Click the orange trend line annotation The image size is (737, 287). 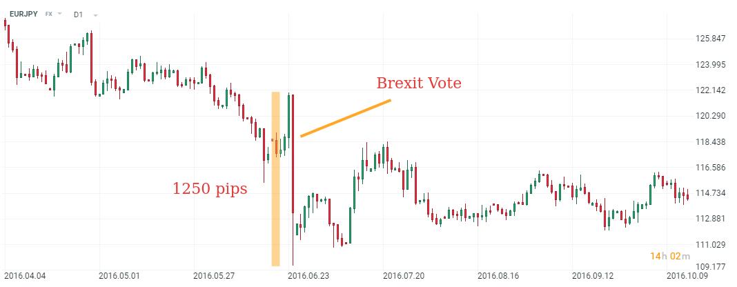[345, 119]
